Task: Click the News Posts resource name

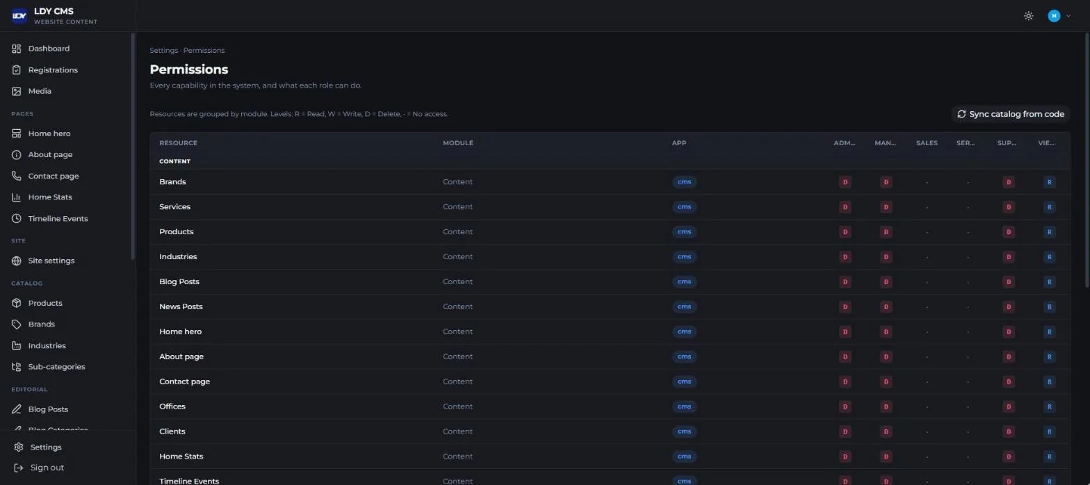Action: [181, 306]
